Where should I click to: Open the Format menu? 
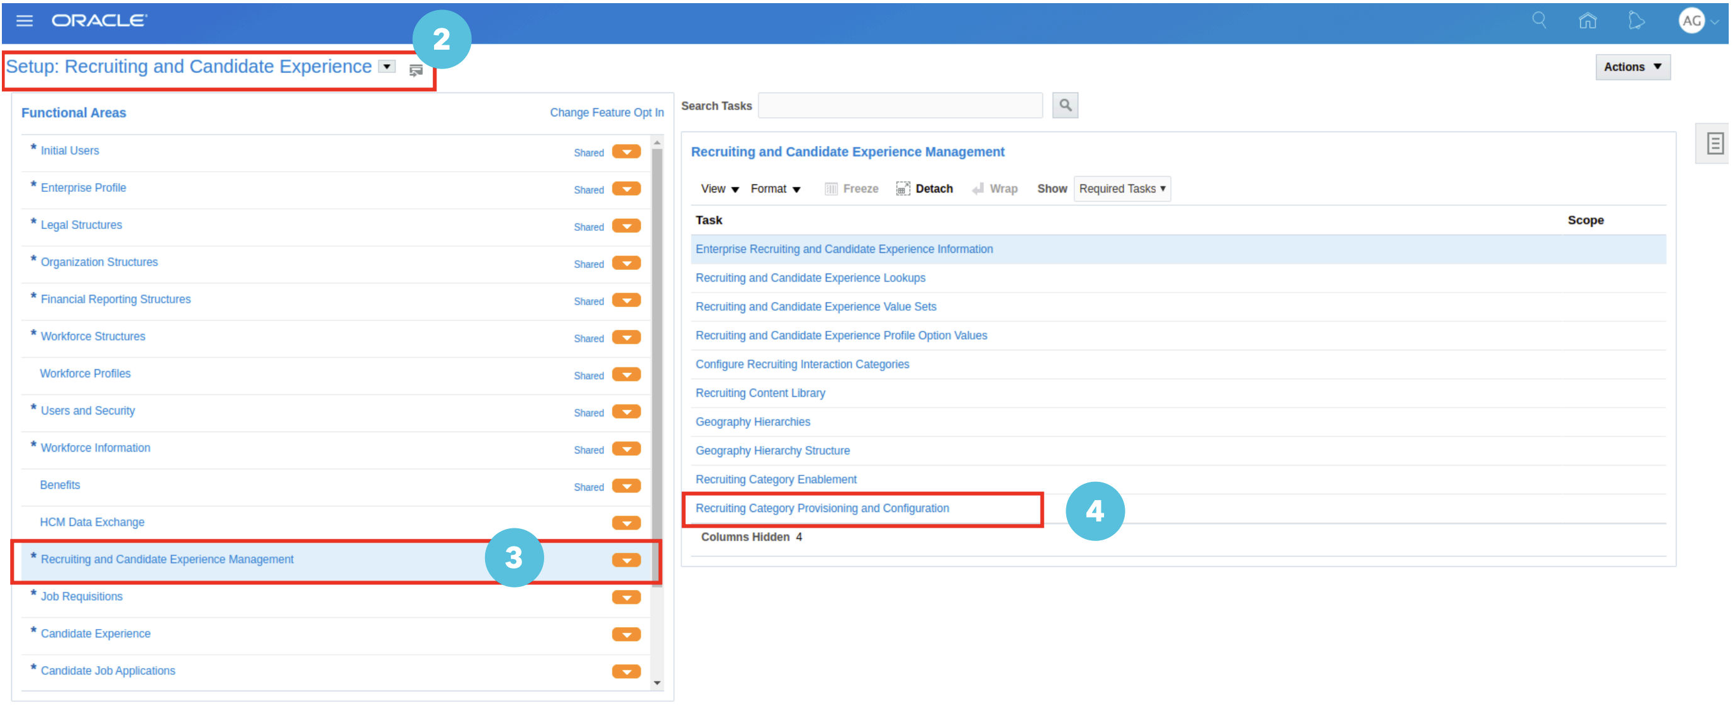click(775, 189)
